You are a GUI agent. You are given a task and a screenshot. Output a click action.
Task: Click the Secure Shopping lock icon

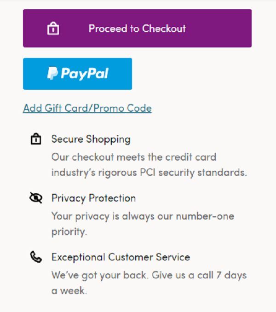click(36, 139)
